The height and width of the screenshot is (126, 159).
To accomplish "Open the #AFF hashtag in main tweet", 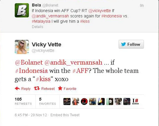I will coord(80,71).
